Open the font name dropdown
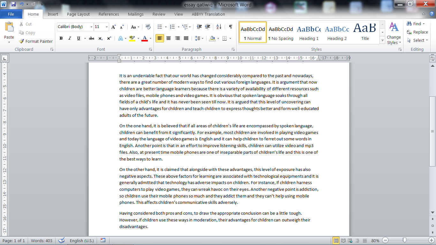This screenshot has height=245, width=436. [x=92, y=27]
